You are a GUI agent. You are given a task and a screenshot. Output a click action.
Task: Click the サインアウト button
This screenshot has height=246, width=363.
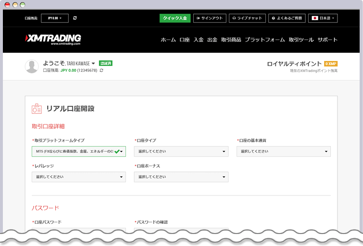pos(210,18)
